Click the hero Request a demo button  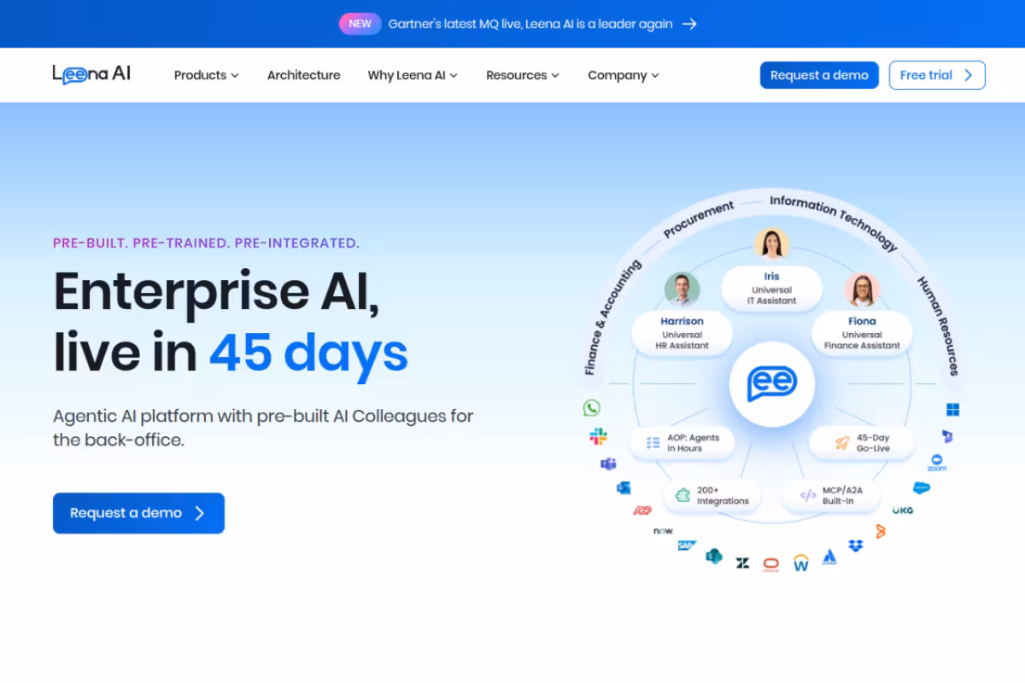point(138,513)
